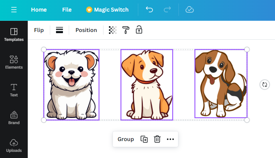Viewport: 275px width, 158px height.
Task: Open the Uploads panel
Action: coord(14,145)
